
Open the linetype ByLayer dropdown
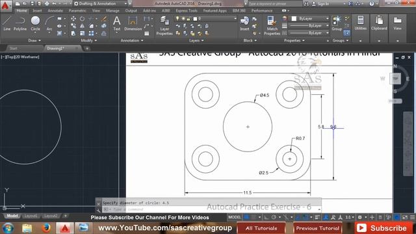coord(309,33)
